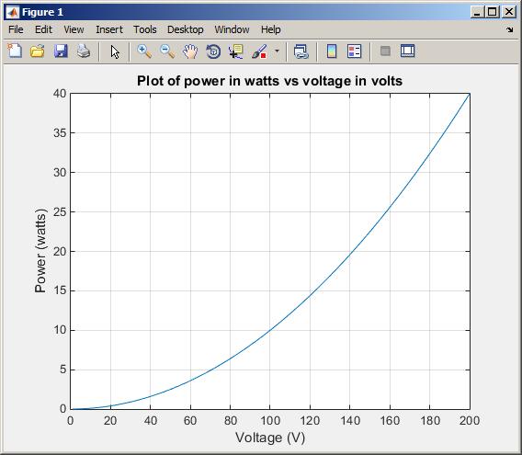This screenshot has height=455, width=522.
Task: Click the New Figure icon
Action: coord(15,51)
